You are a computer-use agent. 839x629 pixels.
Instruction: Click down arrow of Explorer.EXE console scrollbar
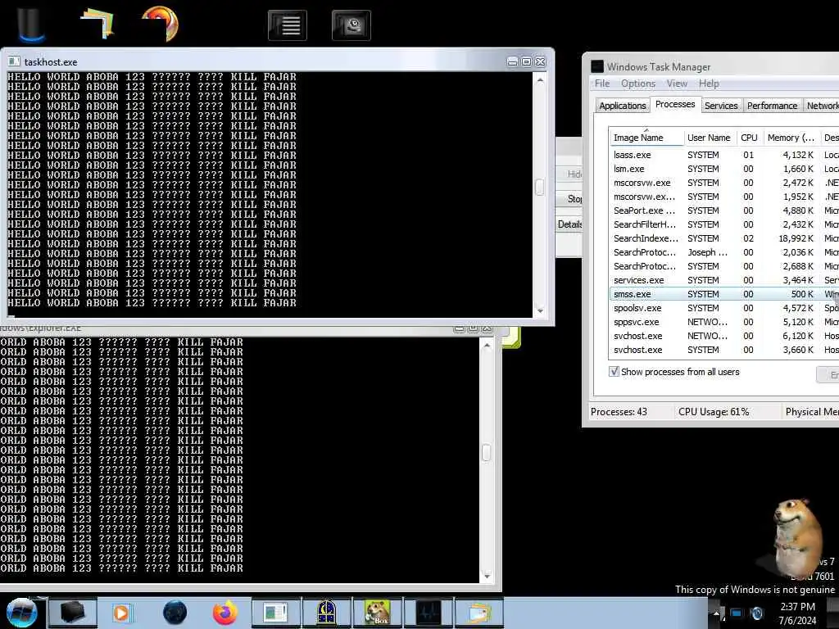(487, 576)
